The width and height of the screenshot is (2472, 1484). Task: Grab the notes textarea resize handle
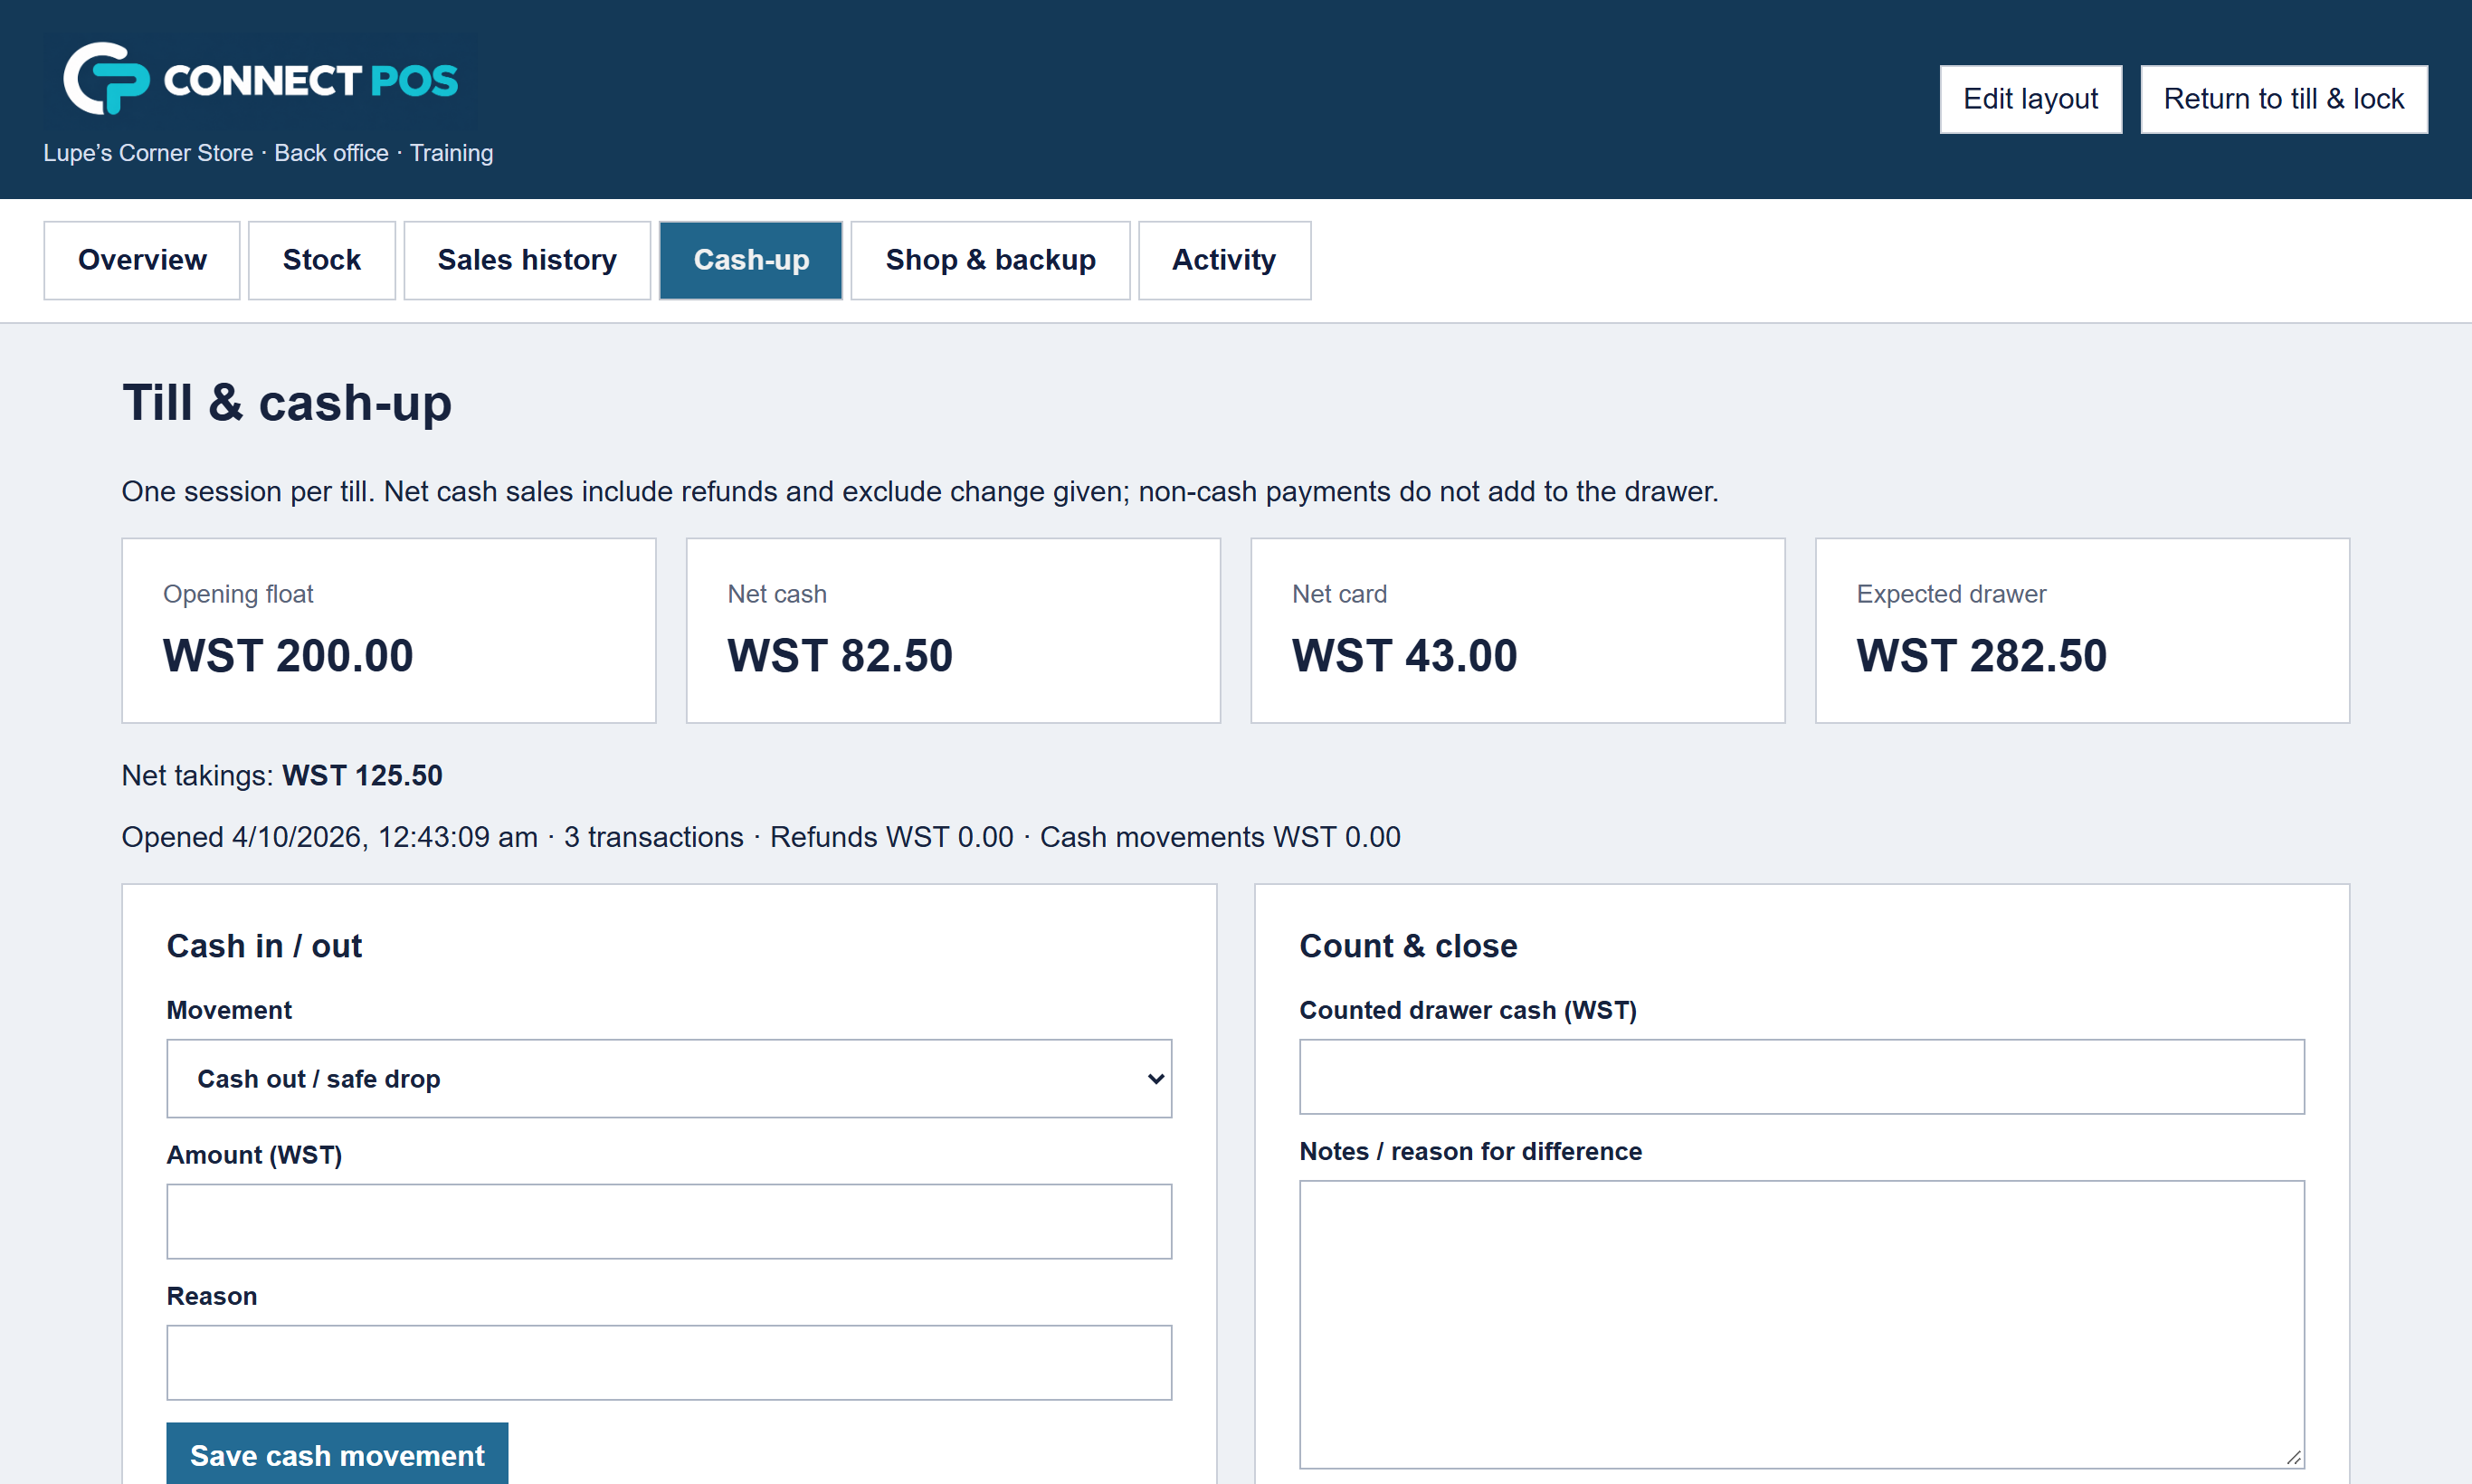pos(2293,1457)
